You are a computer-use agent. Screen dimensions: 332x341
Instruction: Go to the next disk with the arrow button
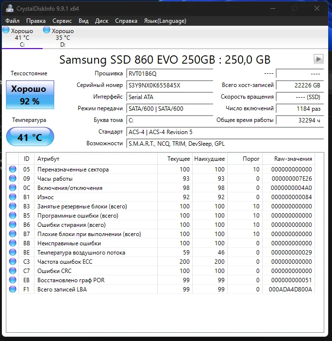coord(318,59)
